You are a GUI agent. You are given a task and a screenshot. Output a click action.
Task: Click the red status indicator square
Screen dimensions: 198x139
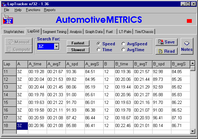tap(189, 21)
